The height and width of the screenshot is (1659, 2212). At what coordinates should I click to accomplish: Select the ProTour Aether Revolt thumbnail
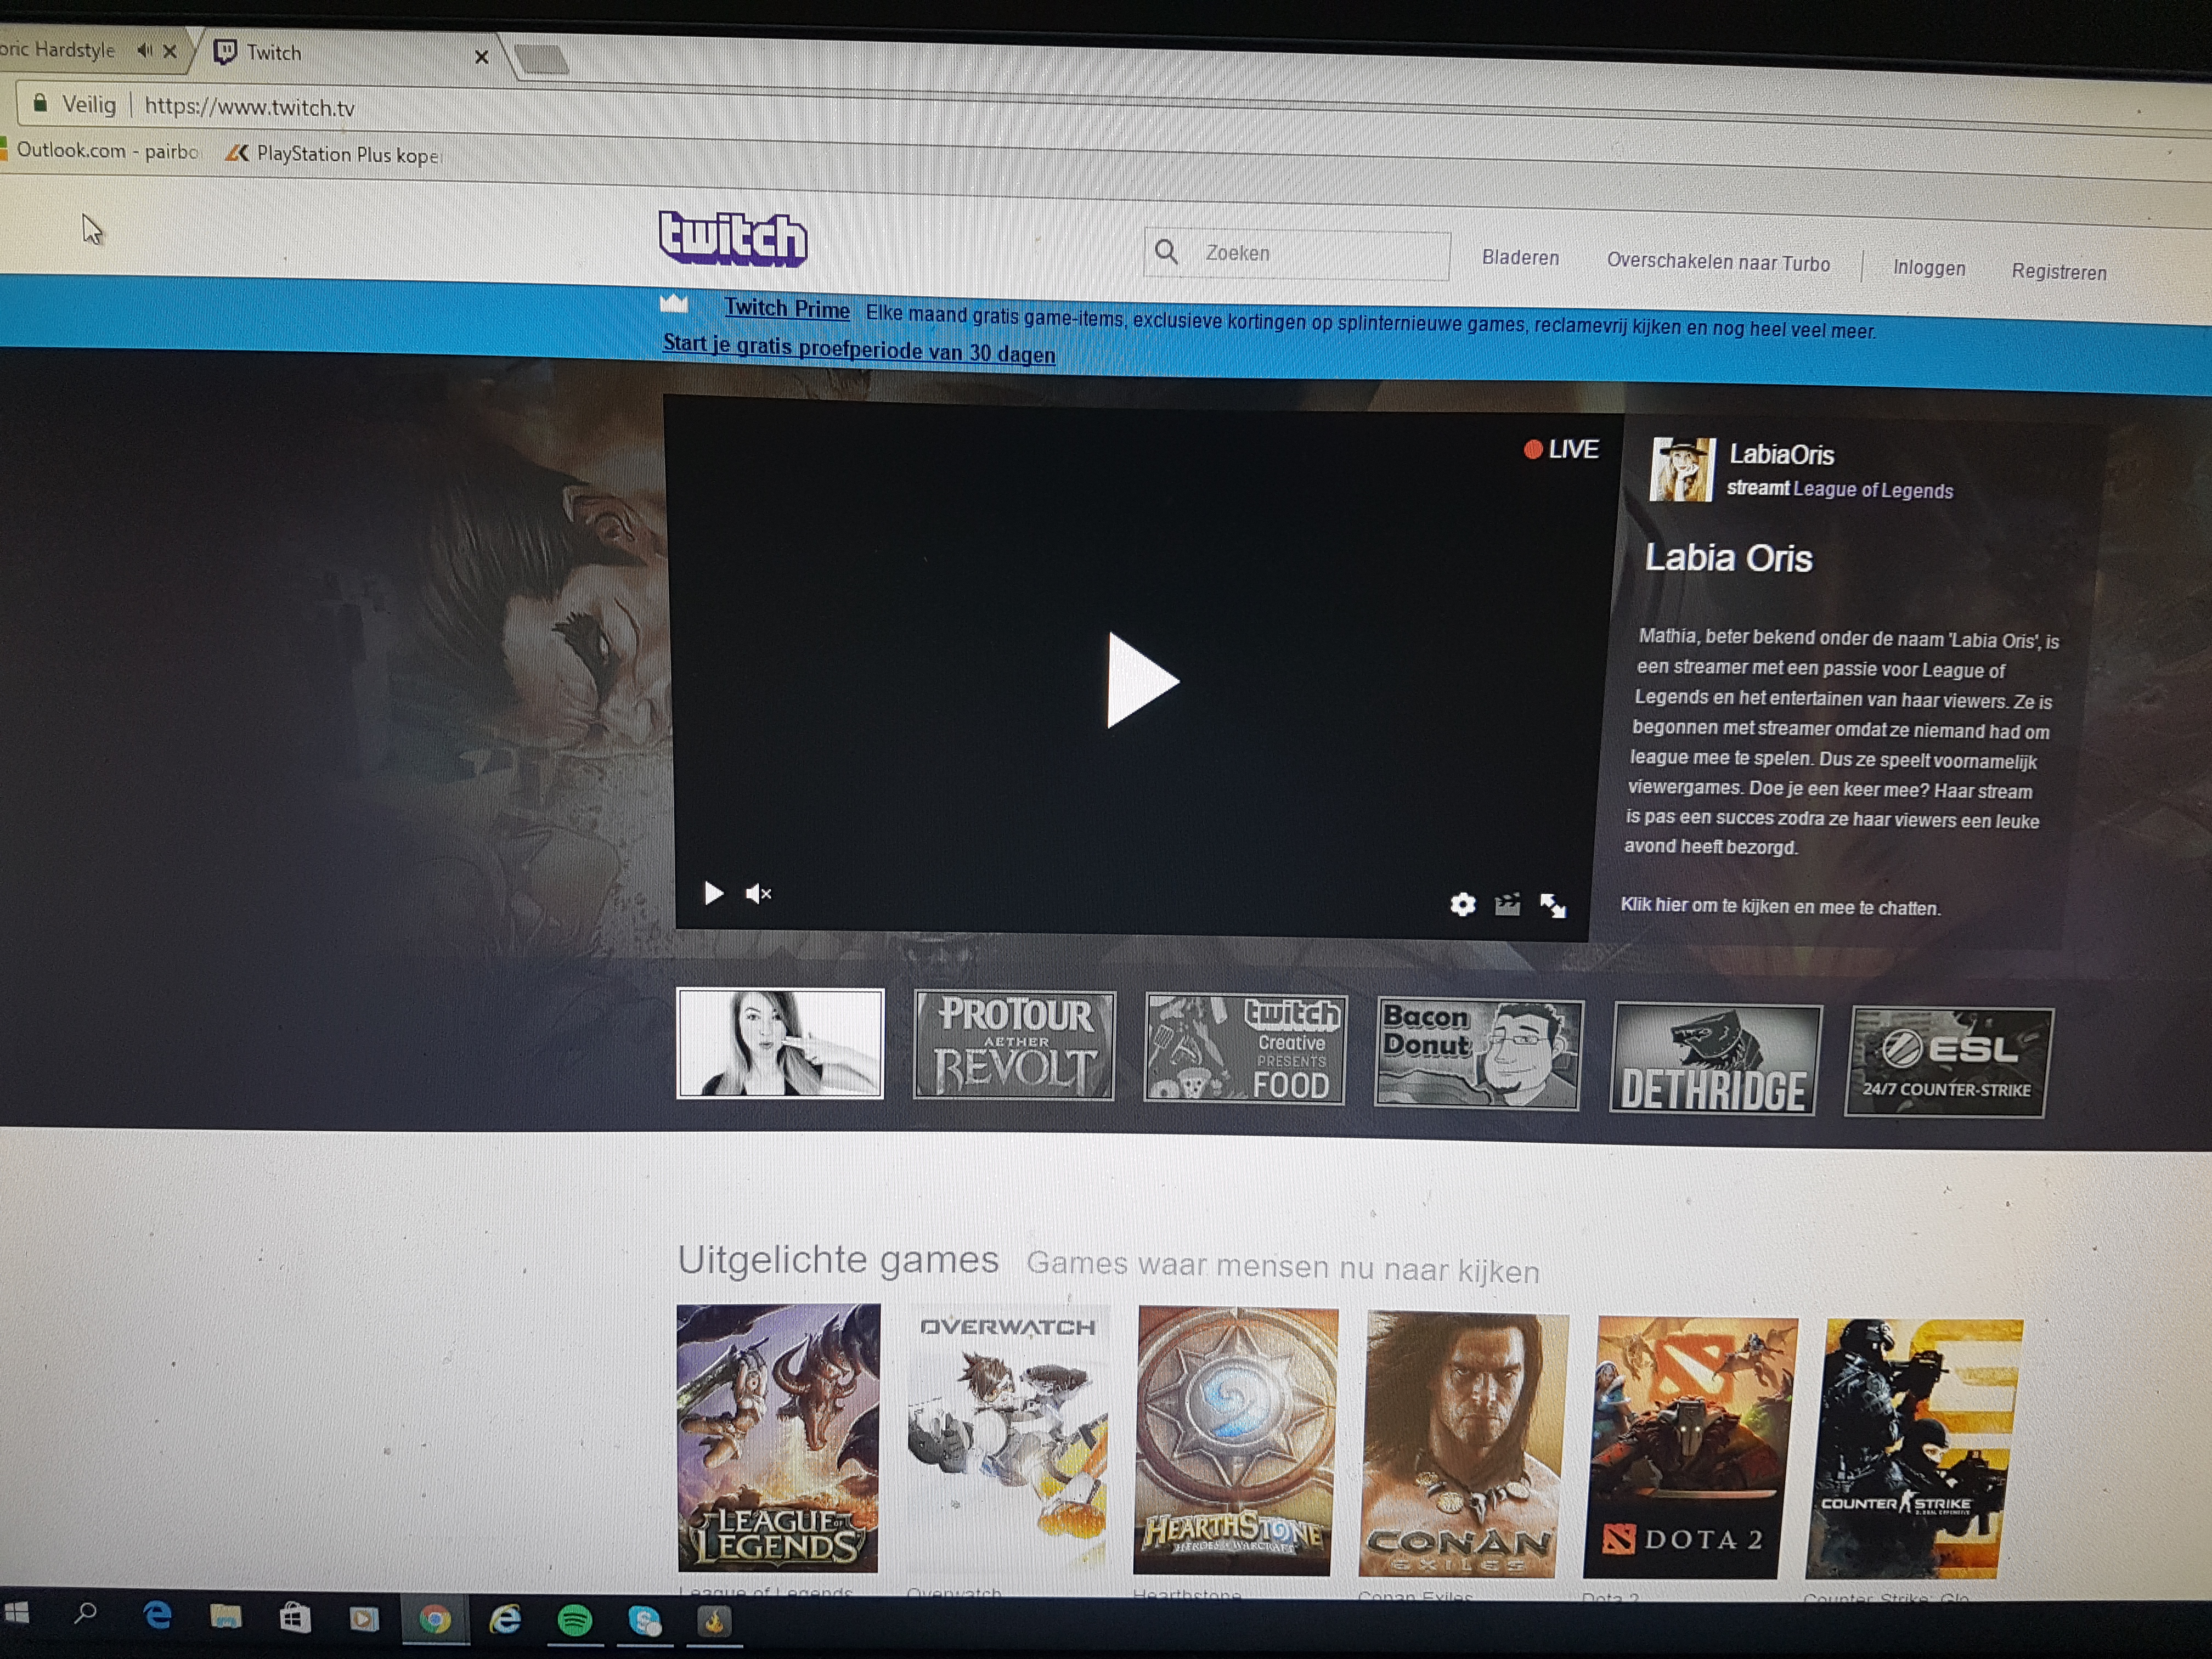click(1014, 1046)
